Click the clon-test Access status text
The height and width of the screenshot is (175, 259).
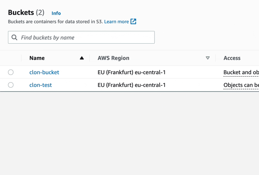coord(241,85)
